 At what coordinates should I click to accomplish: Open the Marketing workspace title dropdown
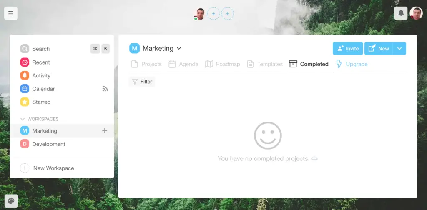tap(162, 48)
